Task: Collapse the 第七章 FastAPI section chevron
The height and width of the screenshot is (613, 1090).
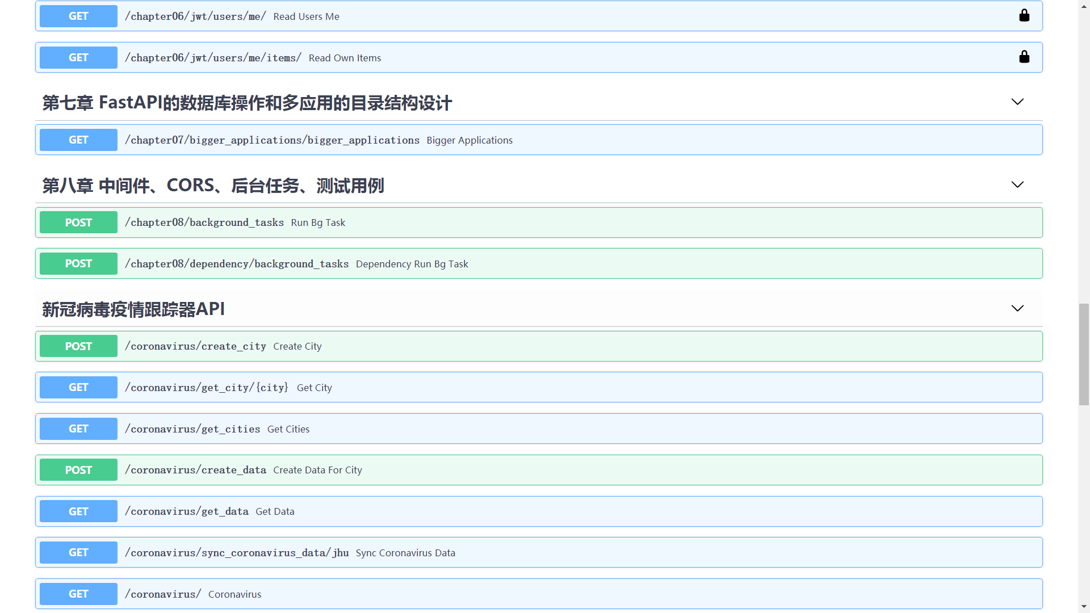Action: [x=1017, y=102]
